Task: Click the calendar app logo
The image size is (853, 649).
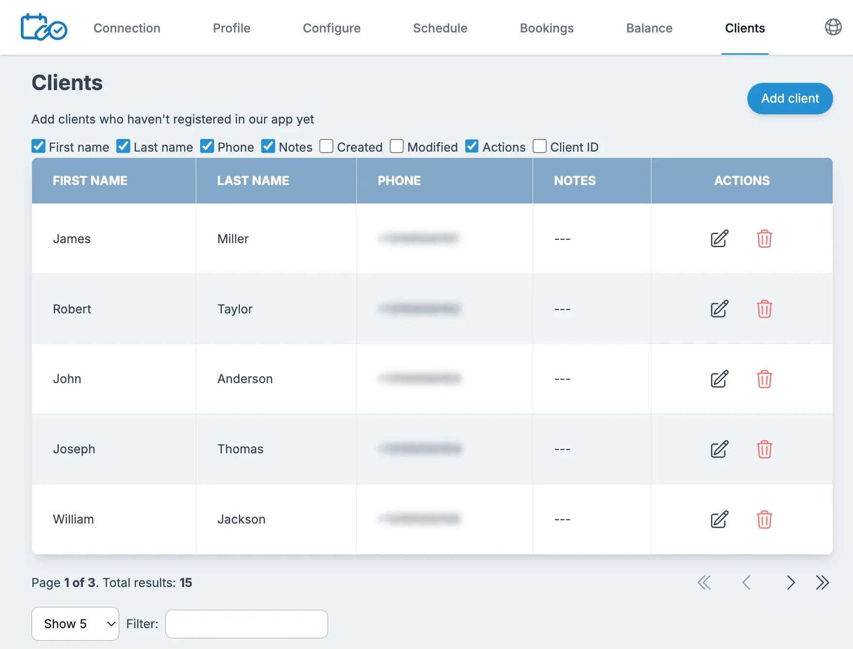Action: [43, 28]
